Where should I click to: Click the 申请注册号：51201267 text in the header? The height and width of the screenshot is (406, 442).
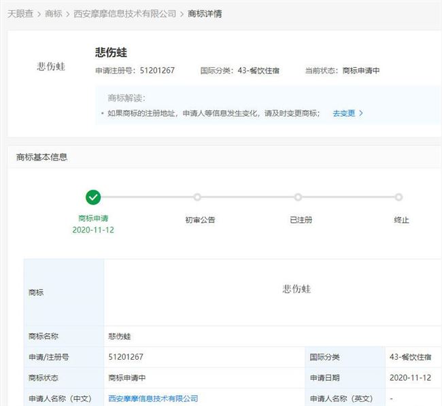pos(135,71)
